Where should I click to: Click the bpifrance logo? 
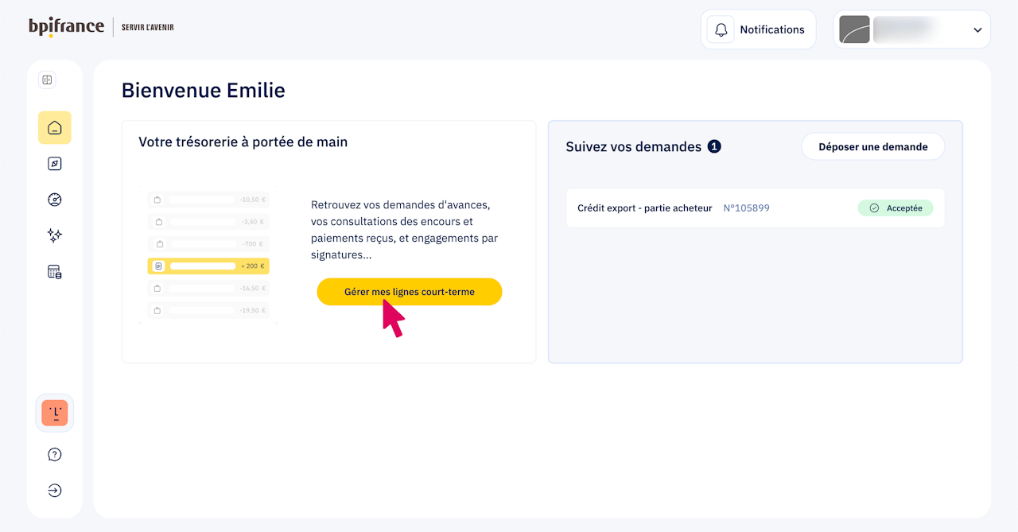(67, 27)
